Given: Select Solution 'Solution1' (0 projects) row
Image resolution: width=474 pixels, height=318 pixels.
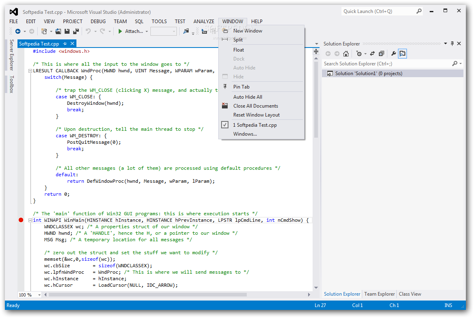Looking at the screenshot, I should click(x=393, y=74).
